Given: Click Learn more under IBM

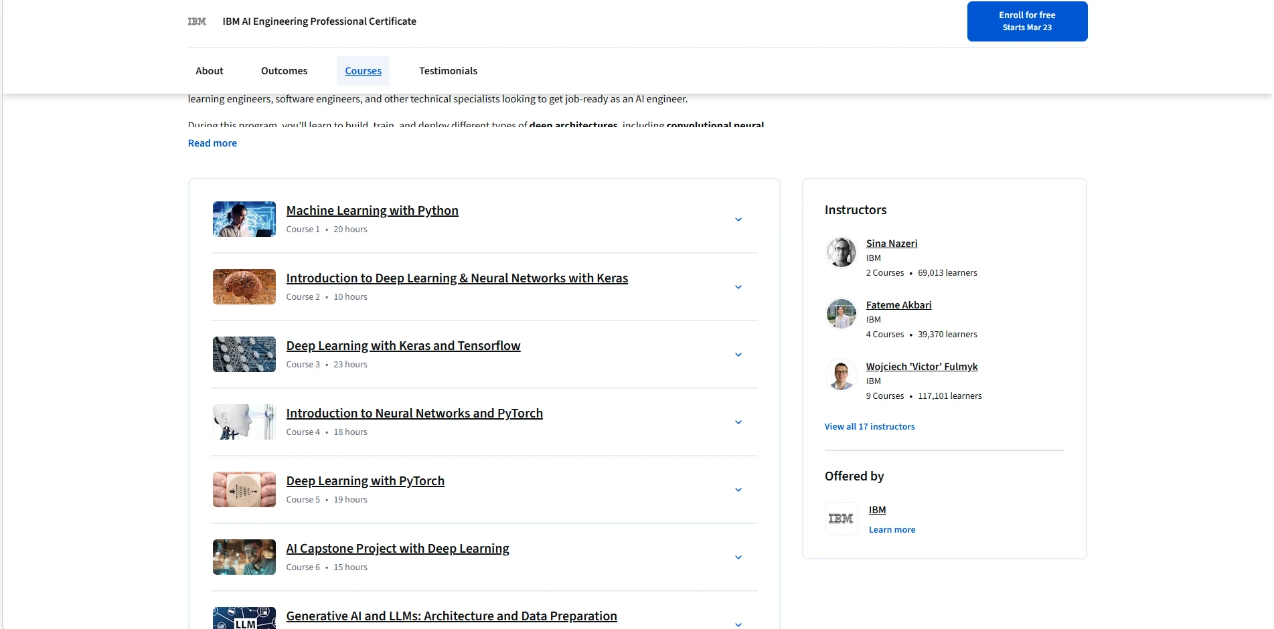Looking at the screenshot, I should [x=892, y=530].
